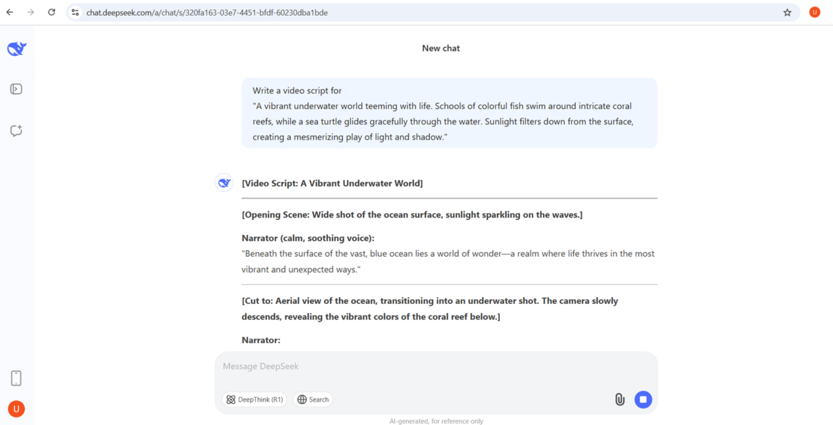Screen dimensions: 833x425
Task: Click the DeepSeek assistant avatar beside the response
Action: tap(224, 182)
